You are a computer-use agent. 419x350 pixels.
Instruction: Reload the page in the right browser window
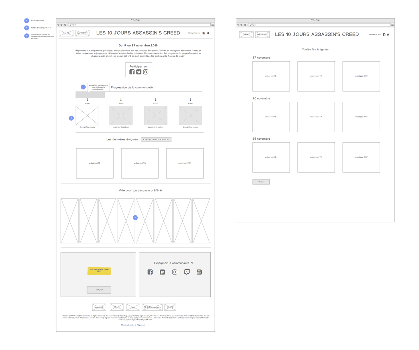245,25
